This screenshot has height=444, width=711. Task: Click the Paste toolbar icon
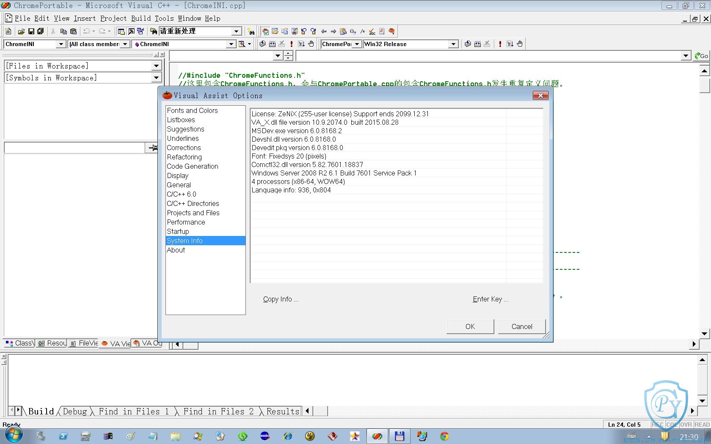click(x=73, y=31)
